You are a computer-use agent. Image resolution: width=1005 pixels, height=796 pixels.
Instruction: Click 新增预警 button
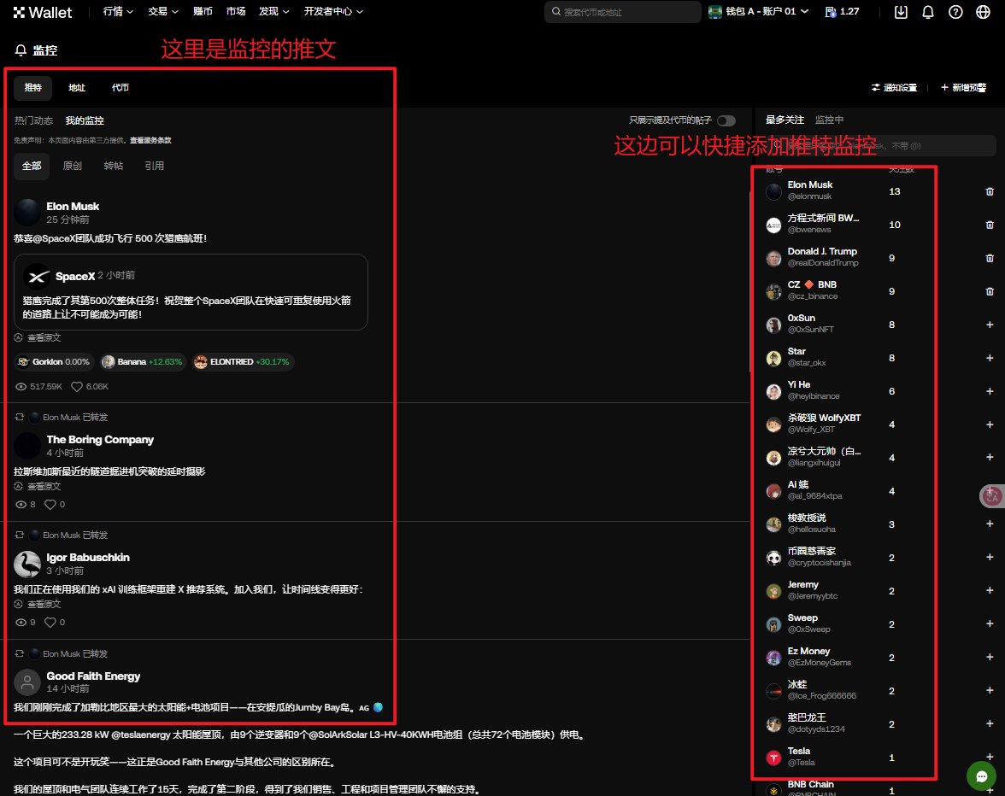tap(963, 88)
